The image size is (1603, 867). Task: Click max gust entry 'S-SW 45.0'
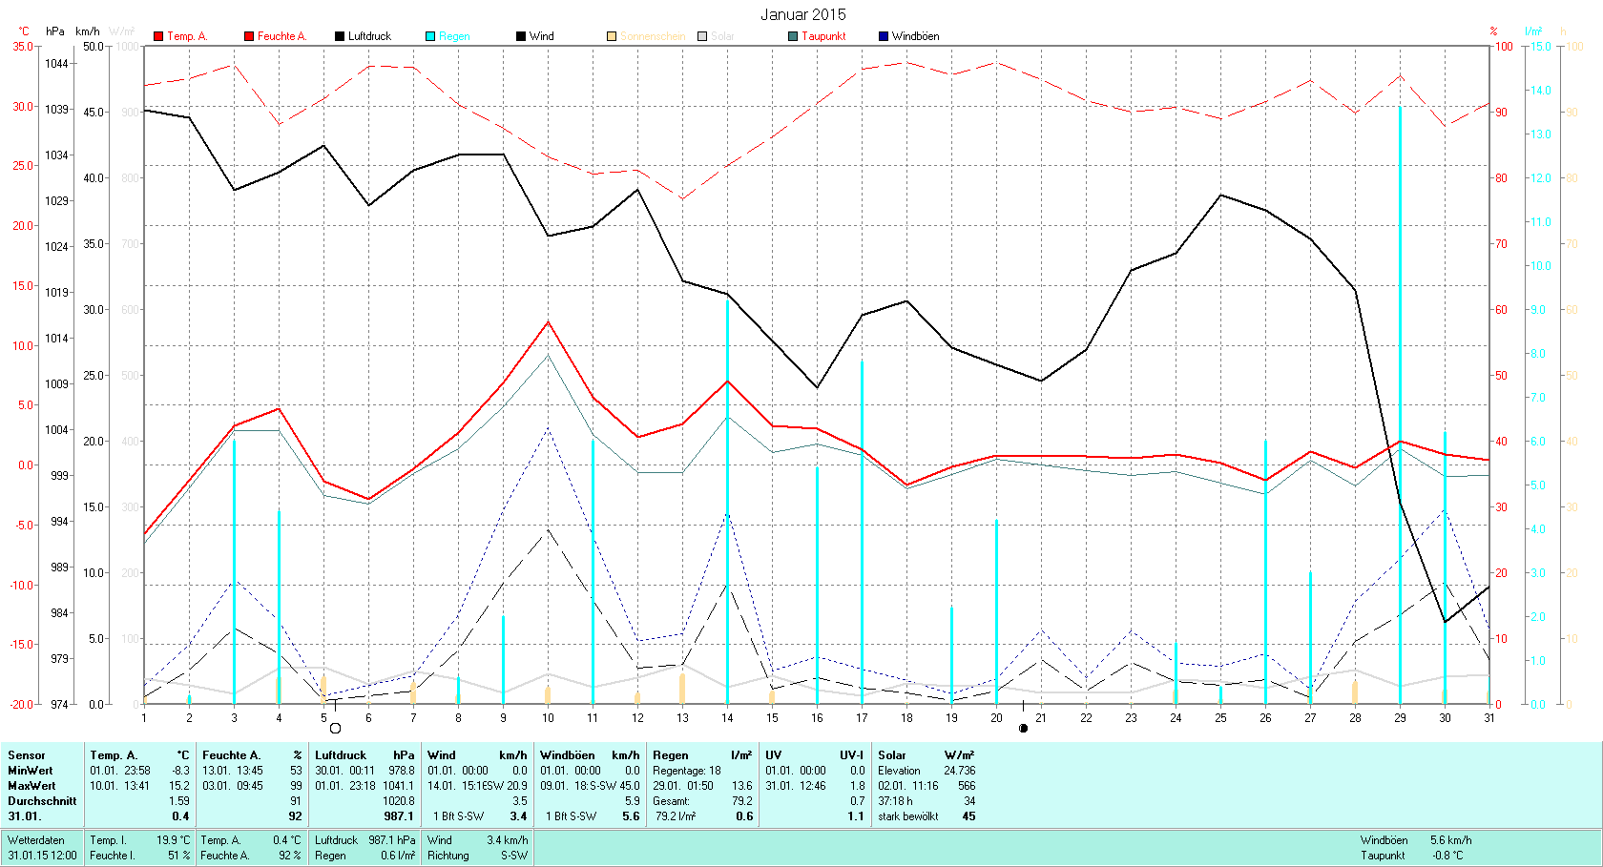tap(616, 786)
